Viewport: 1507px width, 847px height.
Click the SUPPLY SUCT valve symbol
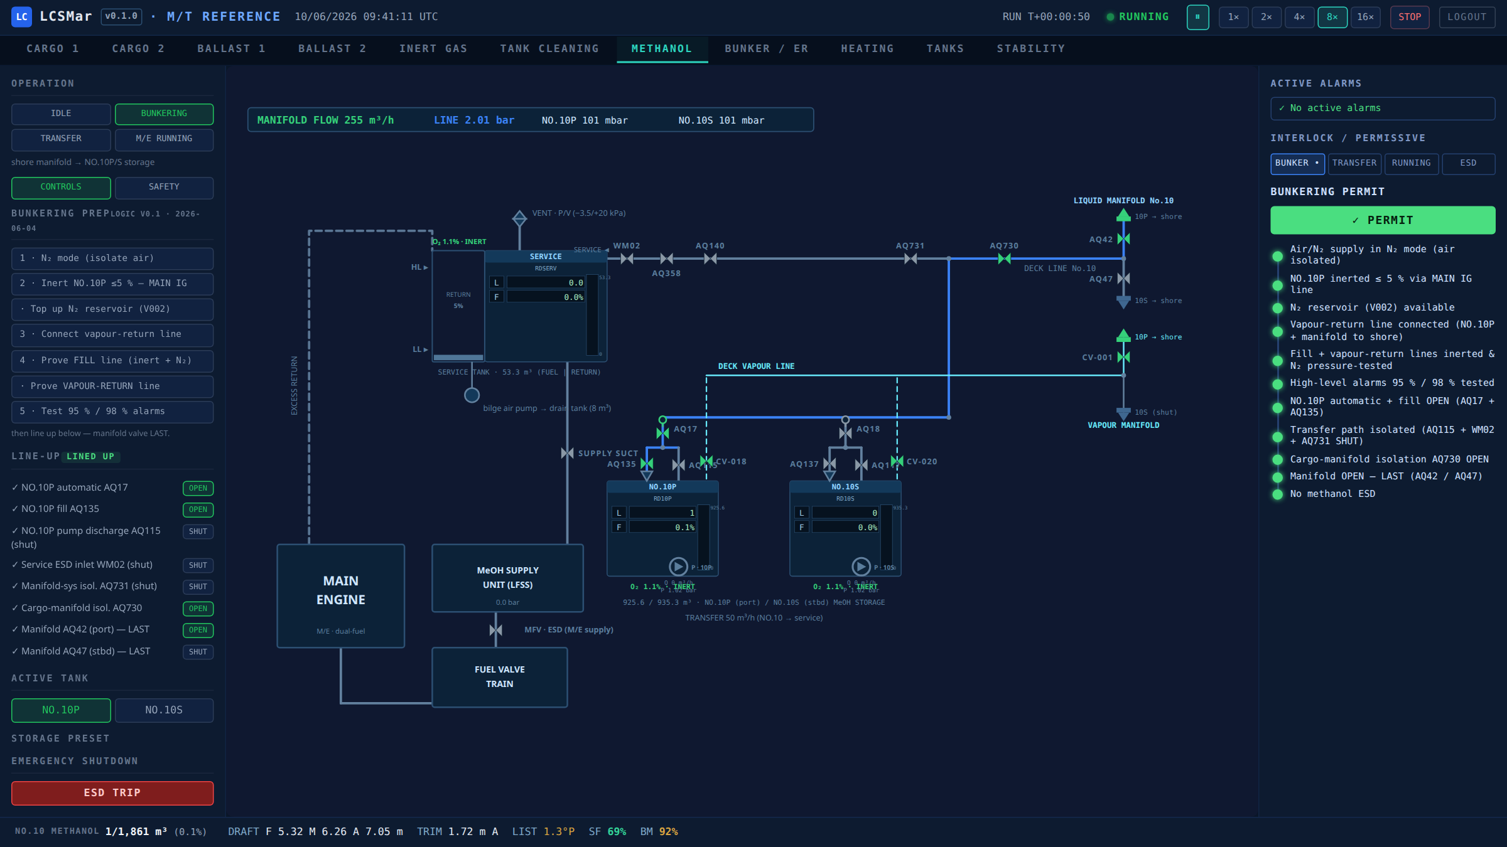click(x=567, y=453)
